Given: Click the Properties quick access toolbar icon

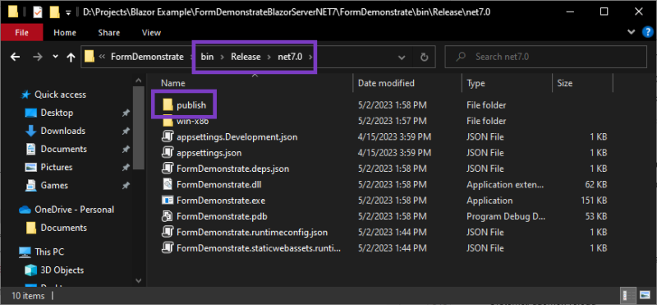Looking at the screenshot, I should (38, 12).
